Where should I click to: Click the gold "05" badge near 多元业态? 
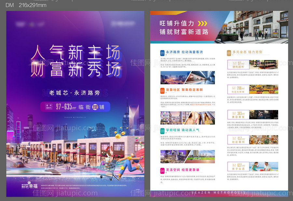[229, 52]
